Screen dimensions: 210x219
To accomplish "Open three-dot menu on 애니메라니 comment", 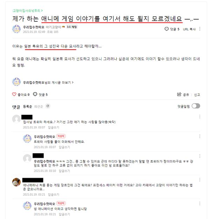I will (200, 179).
